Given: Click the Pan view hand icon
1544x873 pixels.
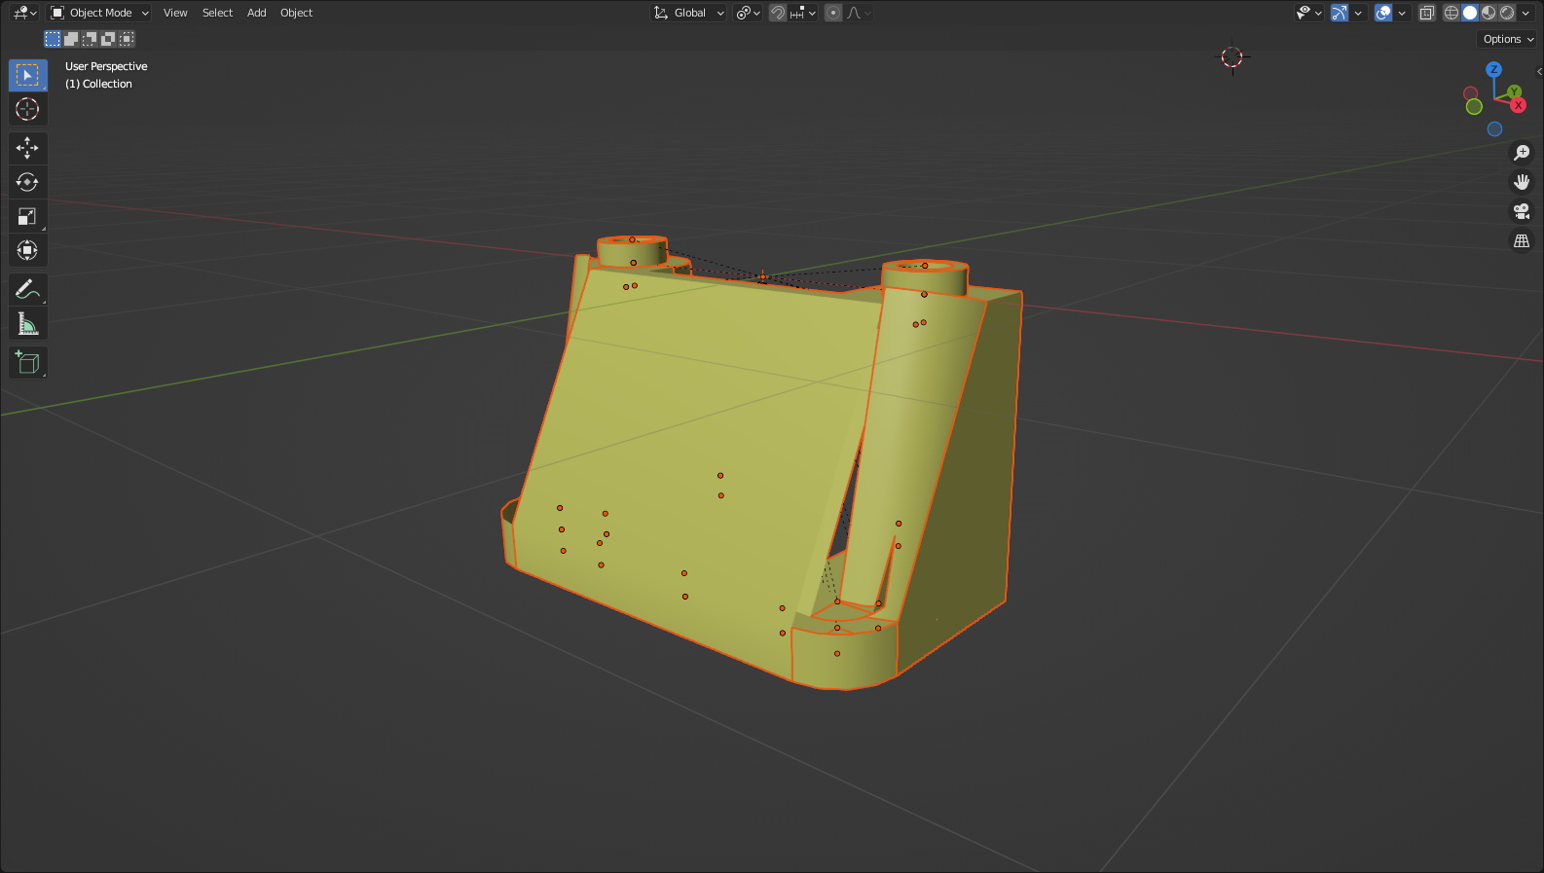Looking at the screenshot, I should coord(1522,182).
